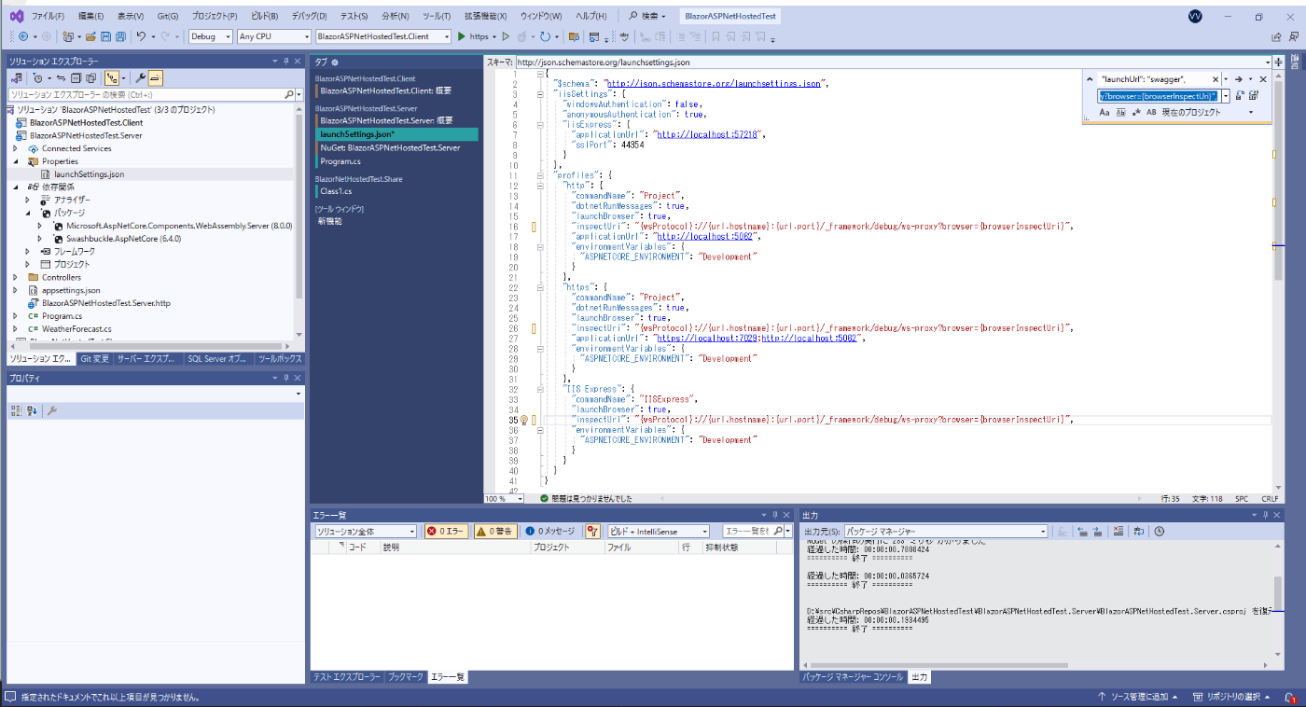Open the tab settings gear icon
The height and width of the screenshot is (707, 1306).
(335, 62)
